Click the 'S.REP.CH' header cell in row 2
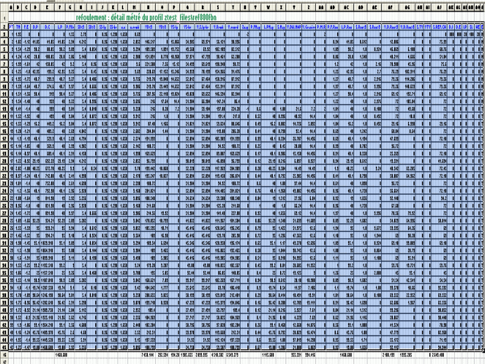The height and width of the screenshot is (364, 485). point(439,27)
